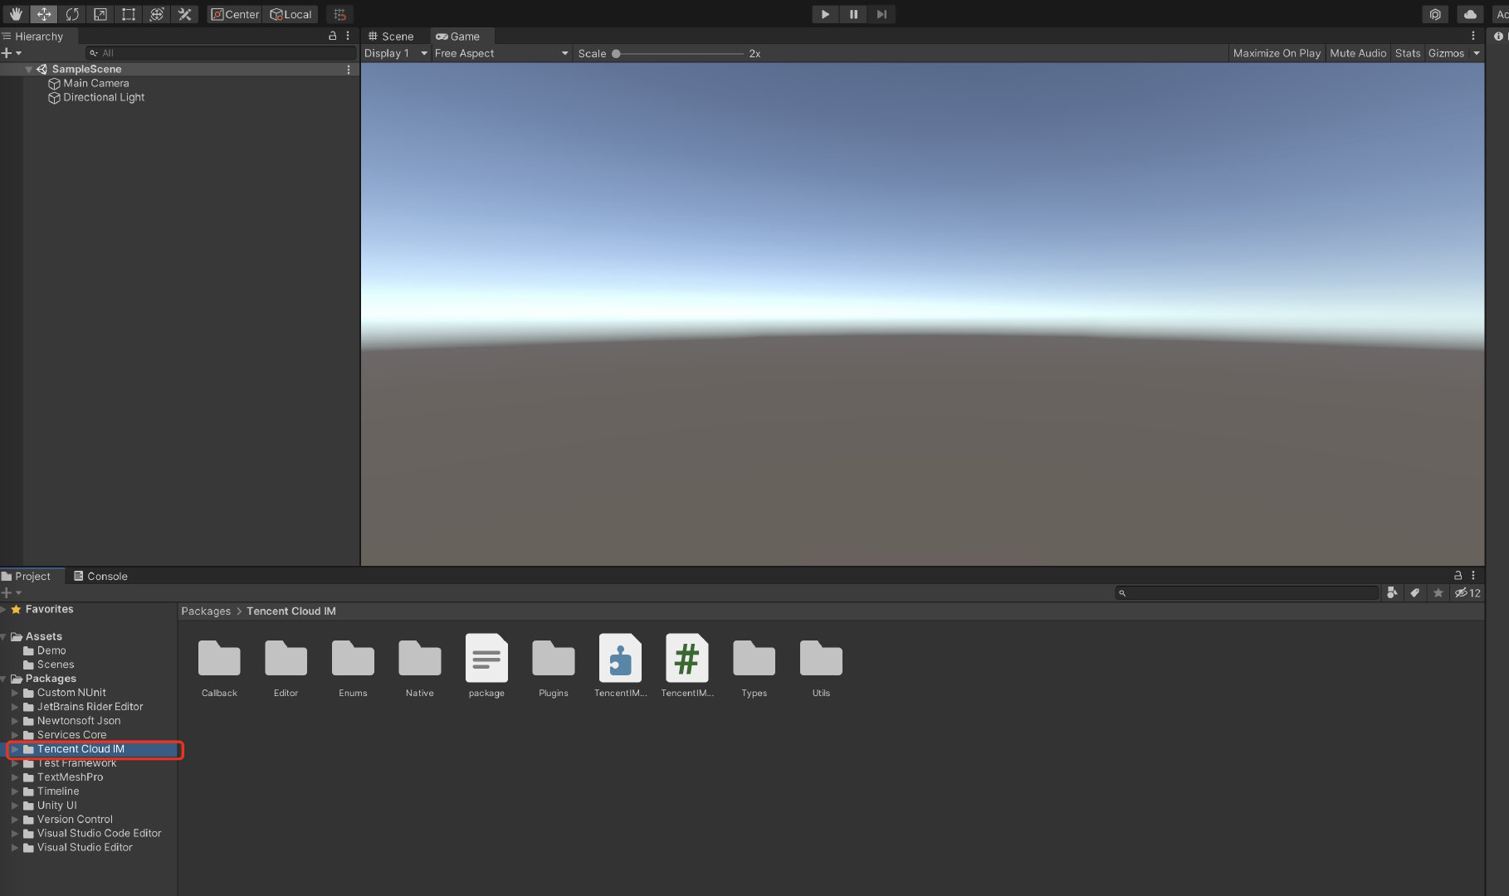This screenshot has width=1509, height=896.
Task: Select the Scale tool icon
Action: click(100, 14)
